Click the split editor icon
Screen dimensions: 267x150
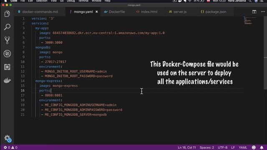coord(254,12)
